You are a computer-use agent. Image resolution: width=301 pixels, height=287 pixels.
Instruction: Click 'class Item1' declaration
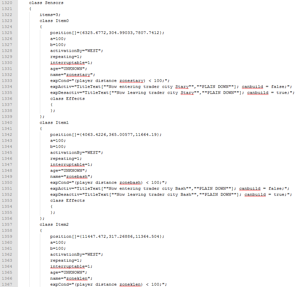click(54, 123)
